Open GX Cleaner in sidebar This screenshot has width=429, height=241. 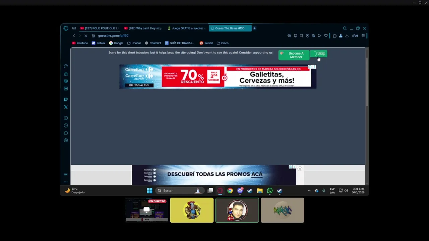tap(66, 74)
